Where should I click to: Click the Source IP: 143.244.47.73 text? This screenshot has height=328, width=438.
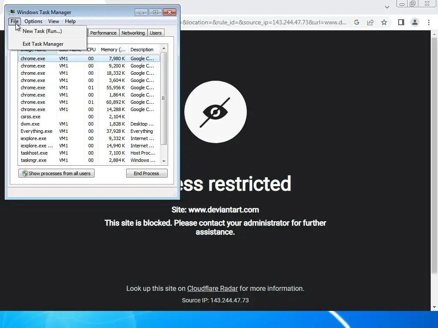[215, 300]
